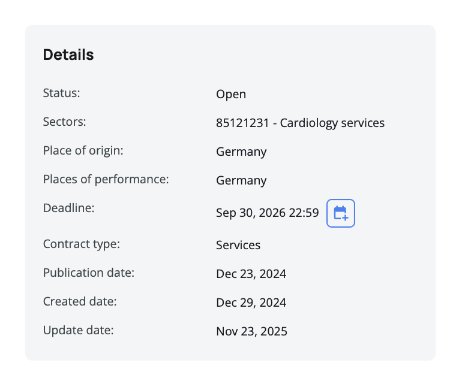Click the Places of performance label
Viewport: 462px width, 381px height.
coord(106,179)
